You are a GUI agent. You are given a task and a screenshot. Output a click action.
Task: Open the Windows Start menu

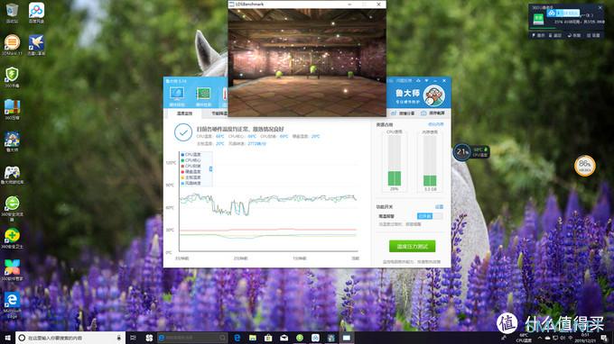[x=7, y=338]
